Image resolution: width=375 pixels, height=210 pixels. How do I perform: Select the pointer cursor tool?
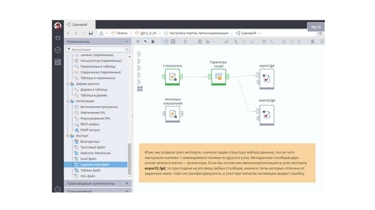point(145,42)
